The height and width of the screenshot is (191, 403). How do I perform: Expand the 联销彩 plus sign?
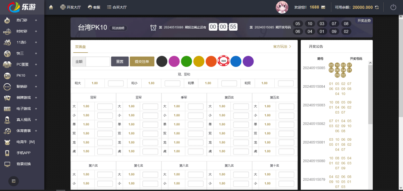[x=36, y=86]
